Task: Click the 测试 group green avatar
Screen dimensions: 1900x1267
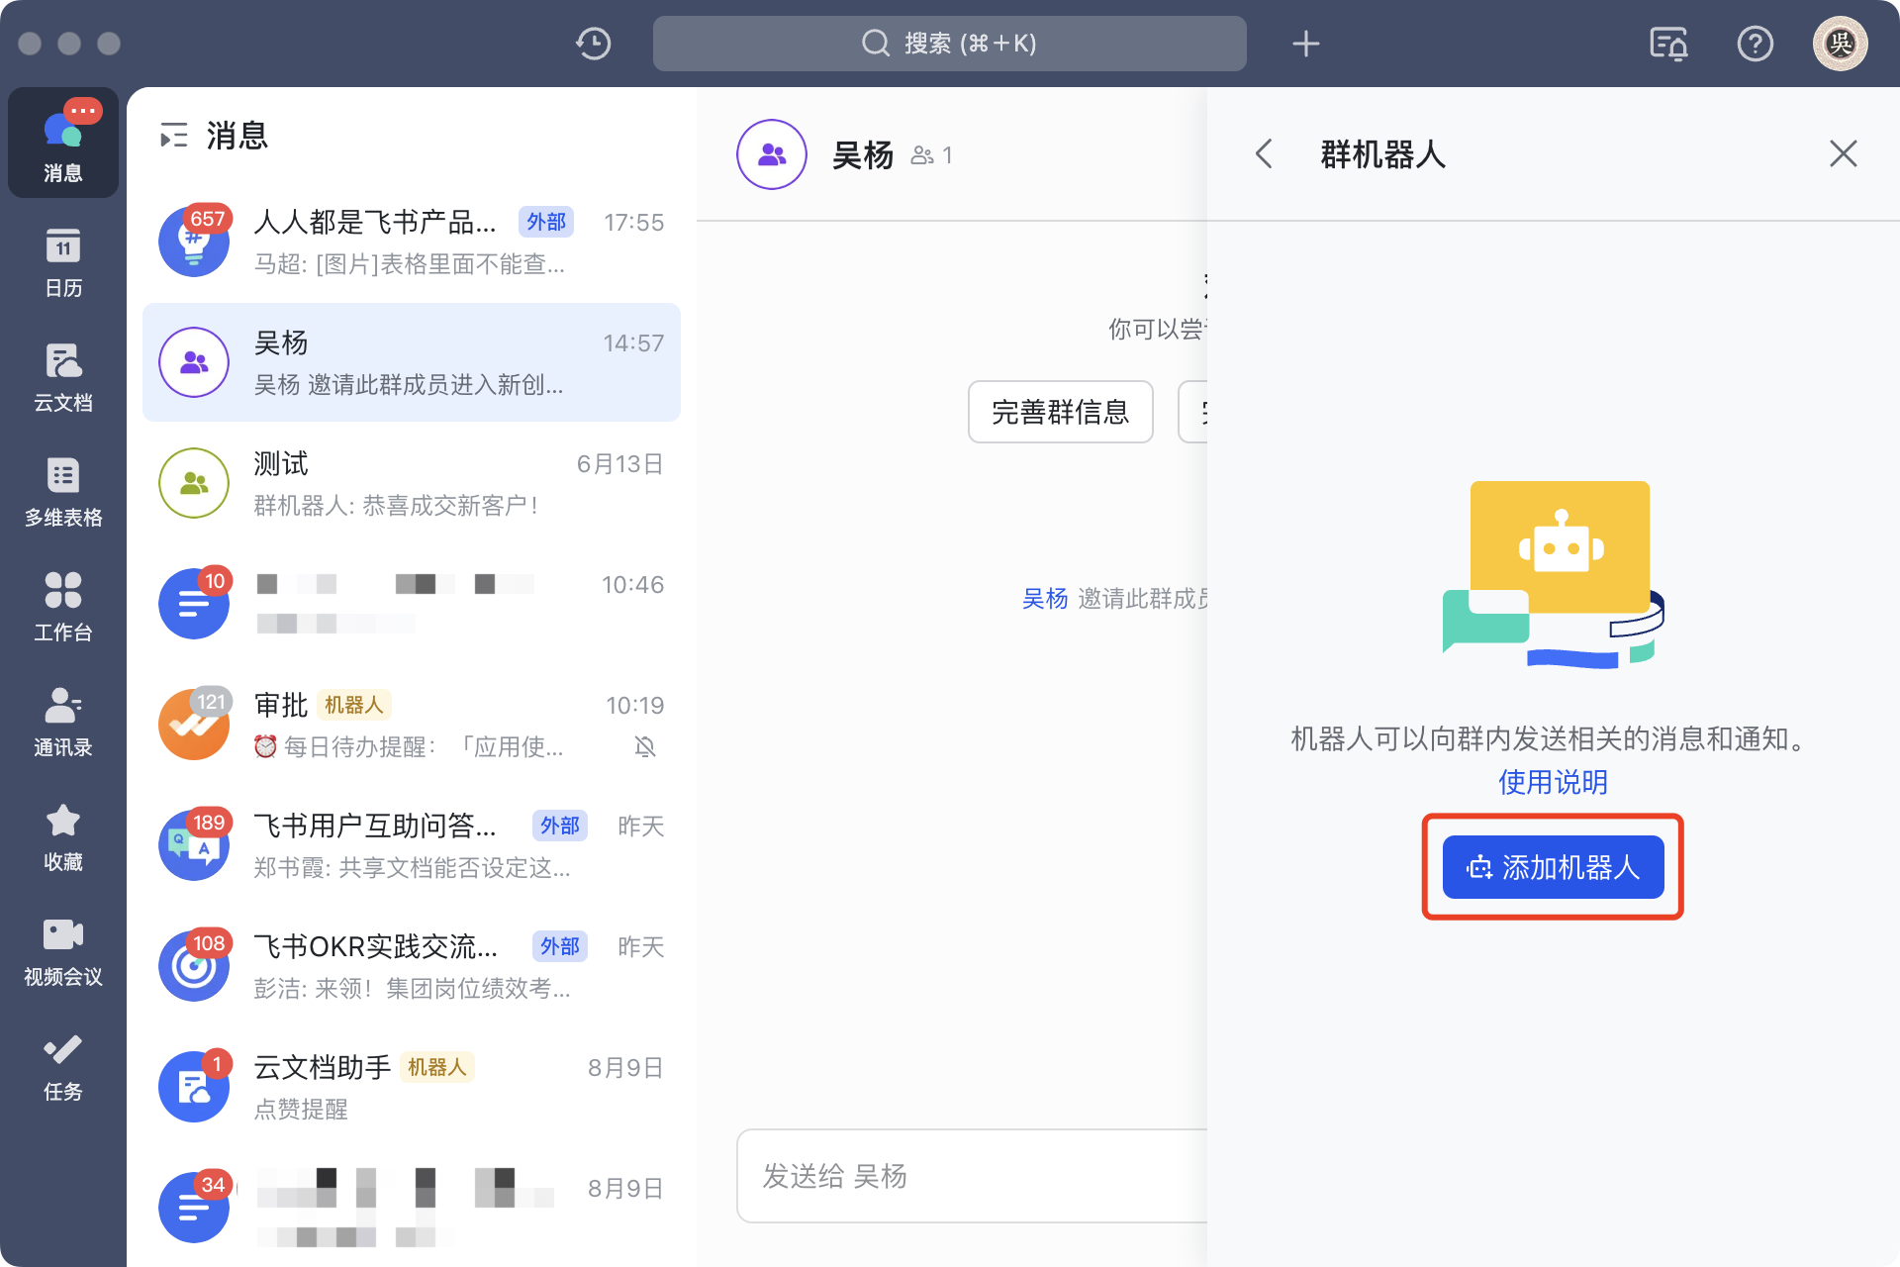Action: [194, 483]
